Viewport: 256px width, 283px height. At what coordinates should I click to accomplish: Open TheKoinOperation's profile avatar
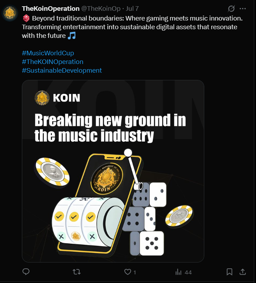click(9, 13)
